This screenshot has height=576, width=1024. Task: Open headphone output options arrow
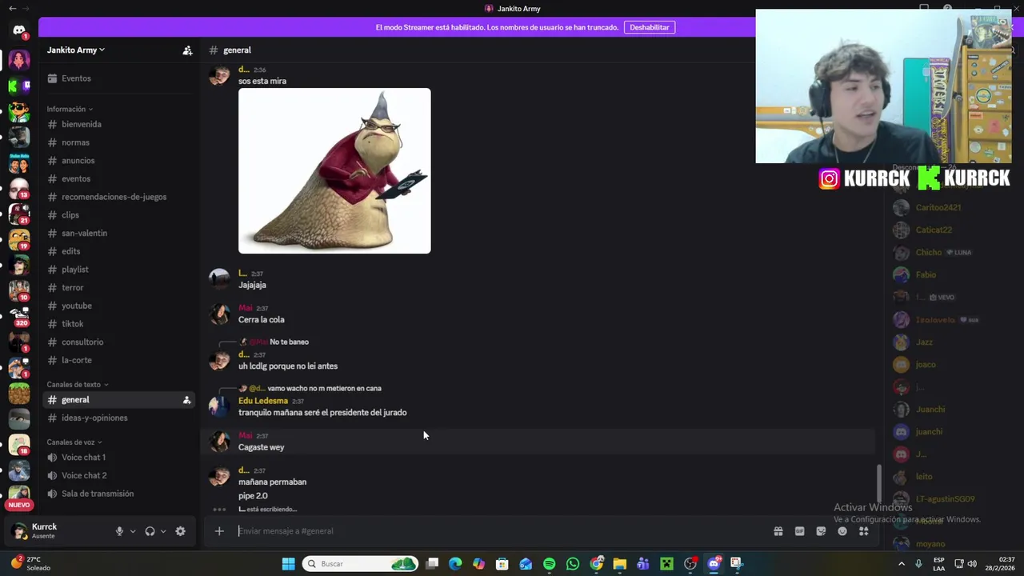point(163,531)
